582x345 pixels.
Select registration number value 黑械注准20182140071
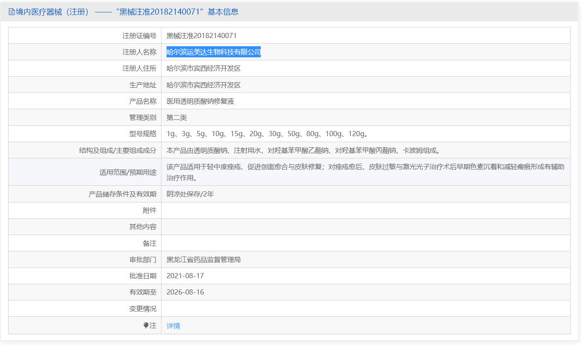tap(201, 36)
